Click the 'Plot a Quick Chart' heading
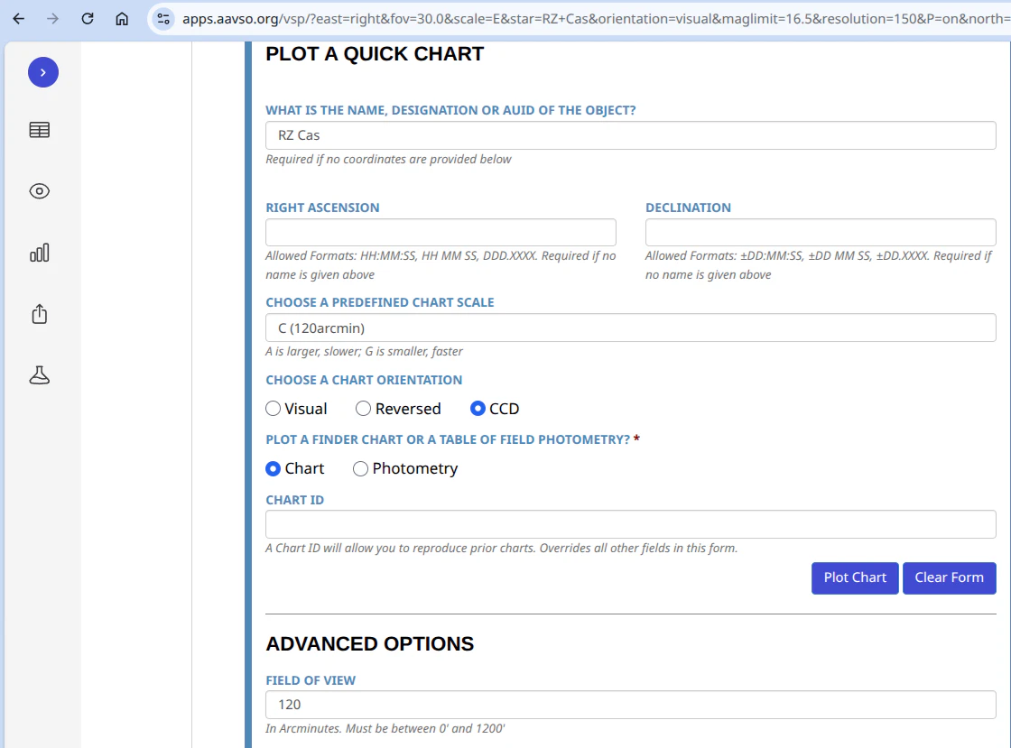This screenshot has width=1011, height=748. [375, 54]
